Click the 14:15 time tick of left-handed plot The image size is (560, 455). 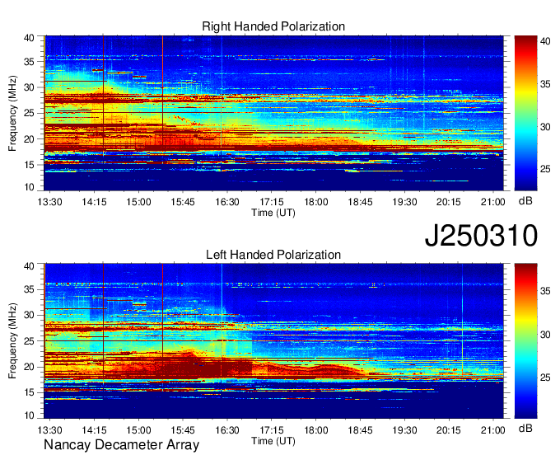click(94, 430)
